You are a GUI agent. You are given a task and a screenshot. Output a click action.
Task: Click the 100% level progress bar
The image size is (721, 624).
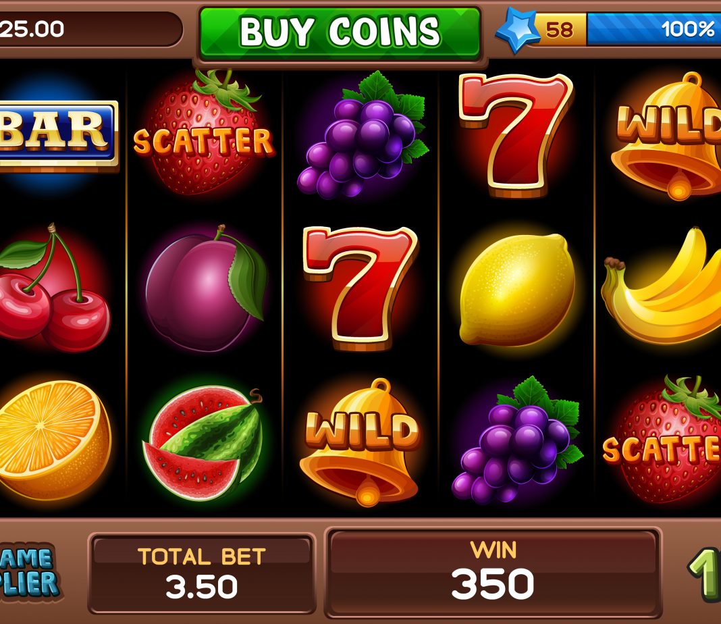click(653, 30)
